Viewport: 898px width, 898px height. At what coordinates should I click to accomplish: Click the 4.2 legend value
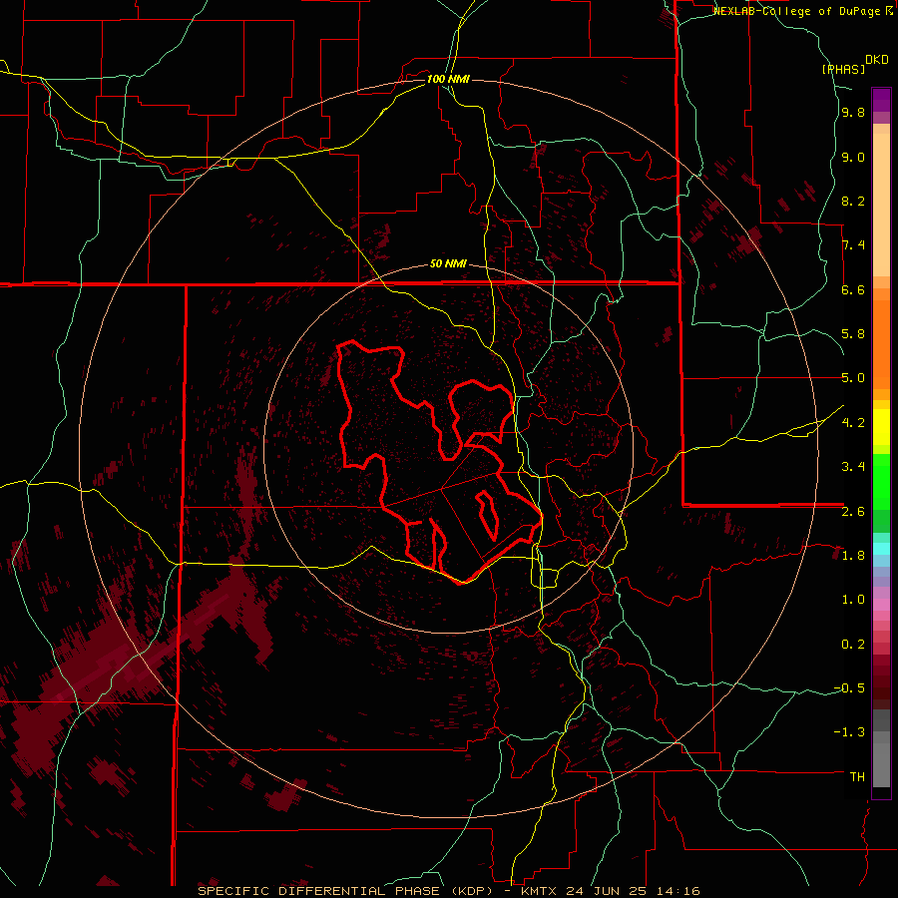[x=853, y=422]
